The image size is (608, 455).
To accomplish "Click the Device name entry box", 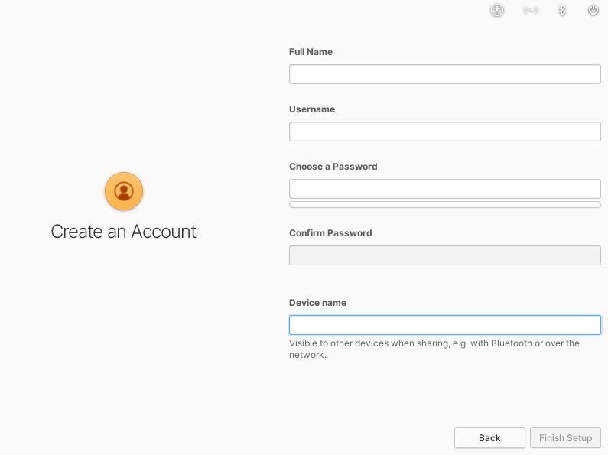I will [x=445, y=325].
